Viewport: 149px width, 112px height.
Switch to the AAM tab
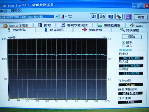(x=136, y=26)
